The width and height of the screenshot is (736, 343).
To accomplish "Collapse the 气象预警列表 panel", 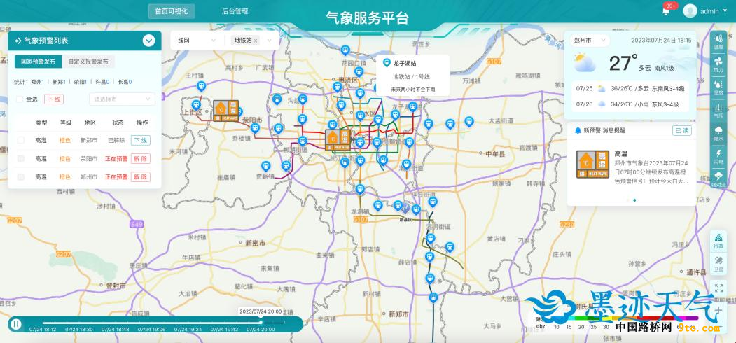I will pyautogui.click(x=148, y=41).
